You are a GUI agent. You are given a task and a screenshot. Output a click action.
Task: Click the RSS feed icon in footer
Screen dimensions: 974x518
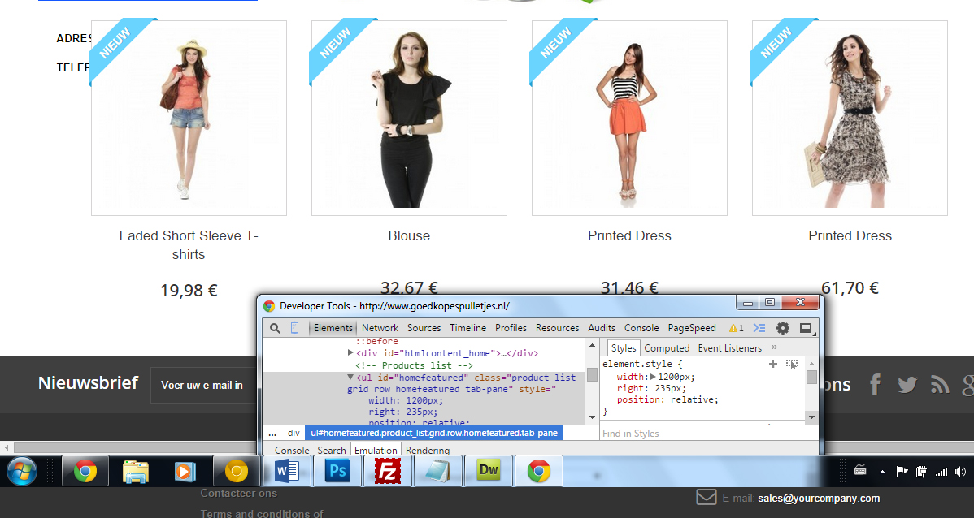940,385
